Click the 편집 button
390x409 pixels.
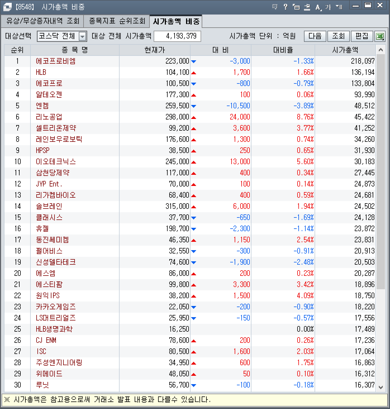click(x=362, y=36)
